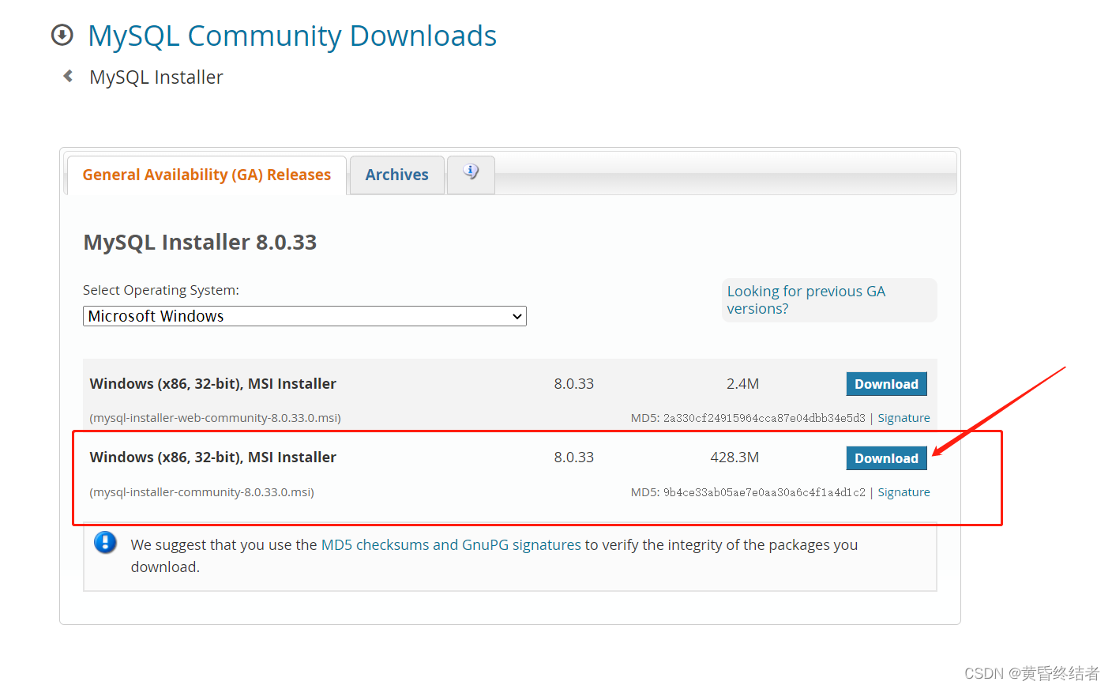Open the Select Operating System dropdown
Image resolution: width=1112 pixels, height=689 pixels.
pos(305,316)
